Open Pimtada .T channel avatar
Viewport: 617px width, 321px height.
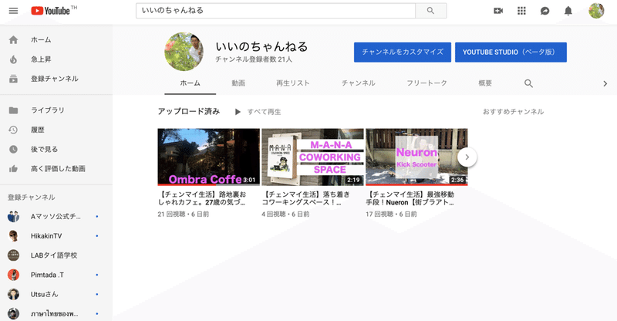13,275
